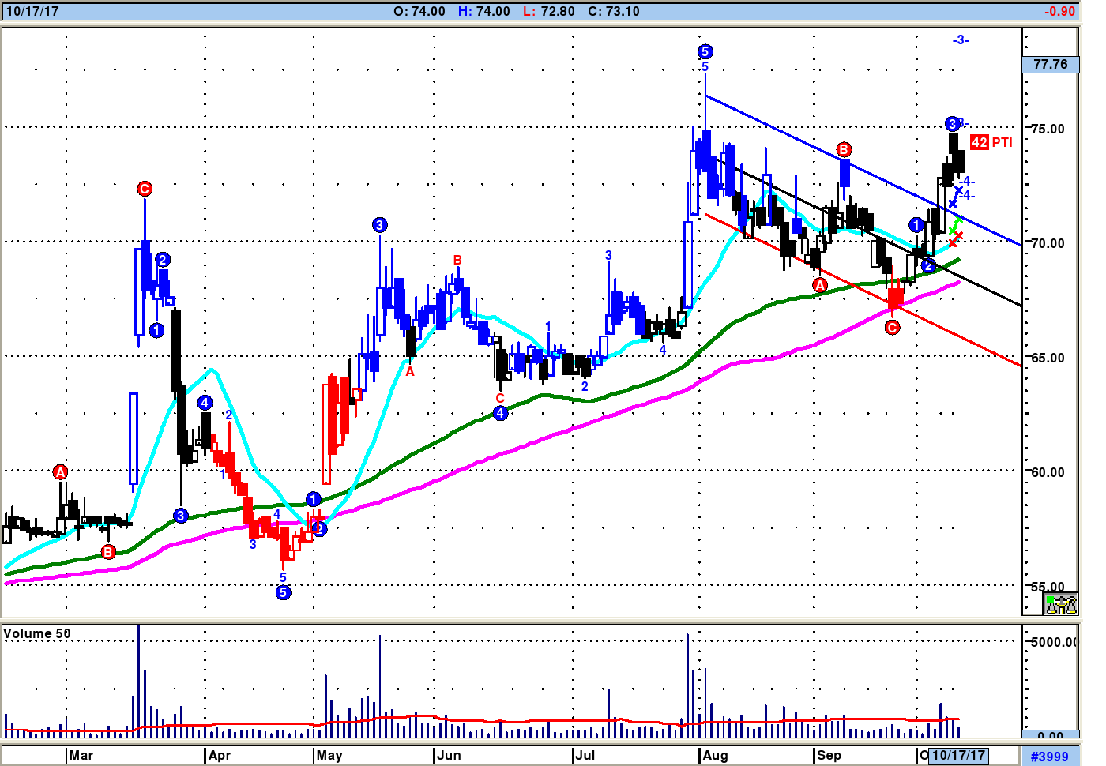Click the red 42 PTI indicator badge
1106x766 pixels.
pyautogui.click(x=991, y=142)
